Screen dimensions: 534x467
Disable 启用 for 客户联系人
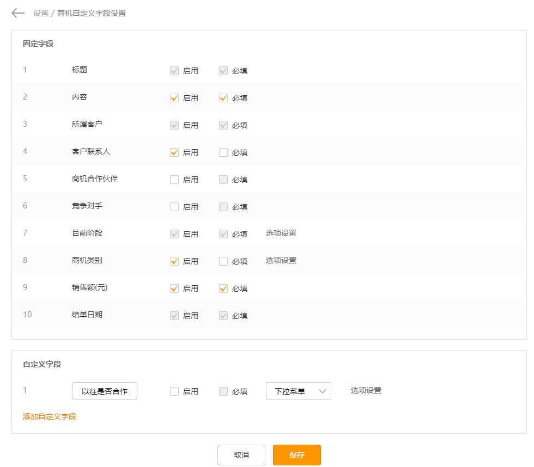click(x=174, y=152)
